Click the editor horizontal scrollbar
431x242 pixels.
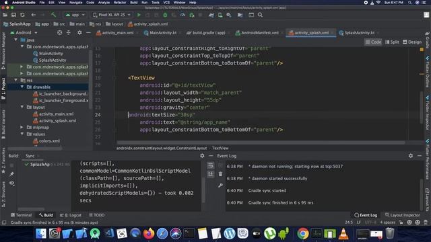(261, 143)
